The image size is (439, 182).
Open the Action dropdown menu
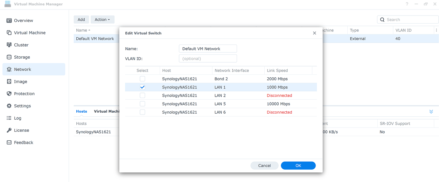click(102, 19)
